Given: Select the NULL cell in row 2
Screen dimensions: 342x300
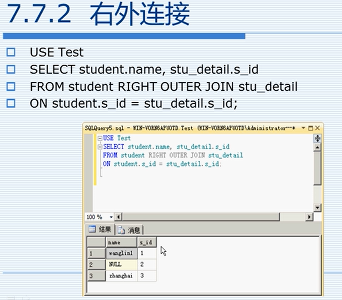Looking at the screenshot, I should (122, 264).
